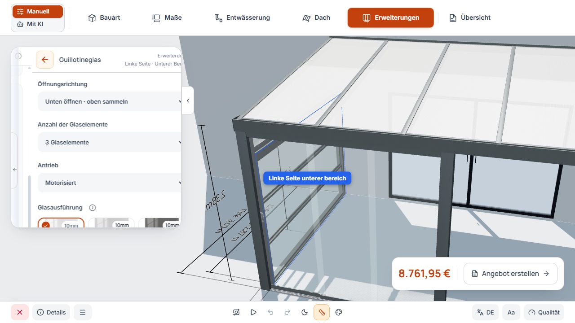Go back with the orange arrow button
Viewport: 575px width, 323px height.
[45, 60]
